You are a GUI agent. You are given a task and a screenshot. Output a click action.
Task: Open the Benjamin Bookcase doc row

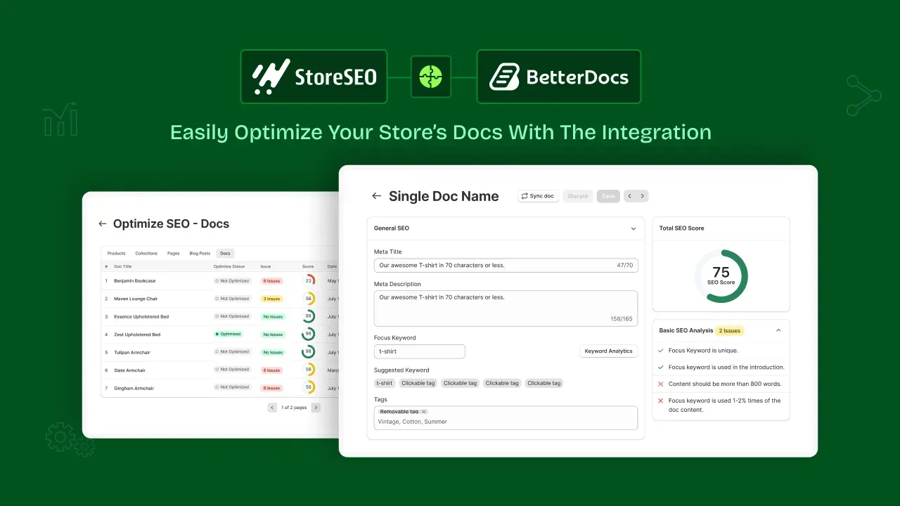[220, 280]
